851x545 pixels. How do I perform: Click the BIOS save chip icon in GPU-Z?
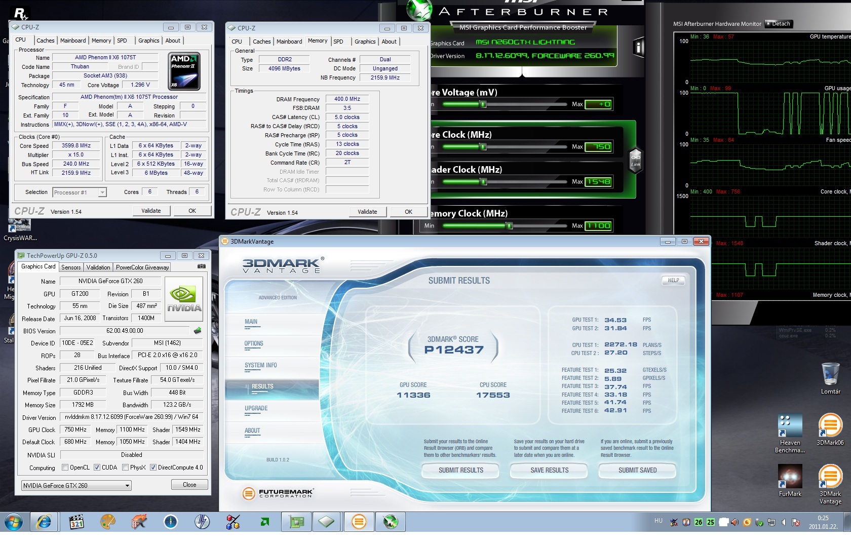click(x=198, y=331)
